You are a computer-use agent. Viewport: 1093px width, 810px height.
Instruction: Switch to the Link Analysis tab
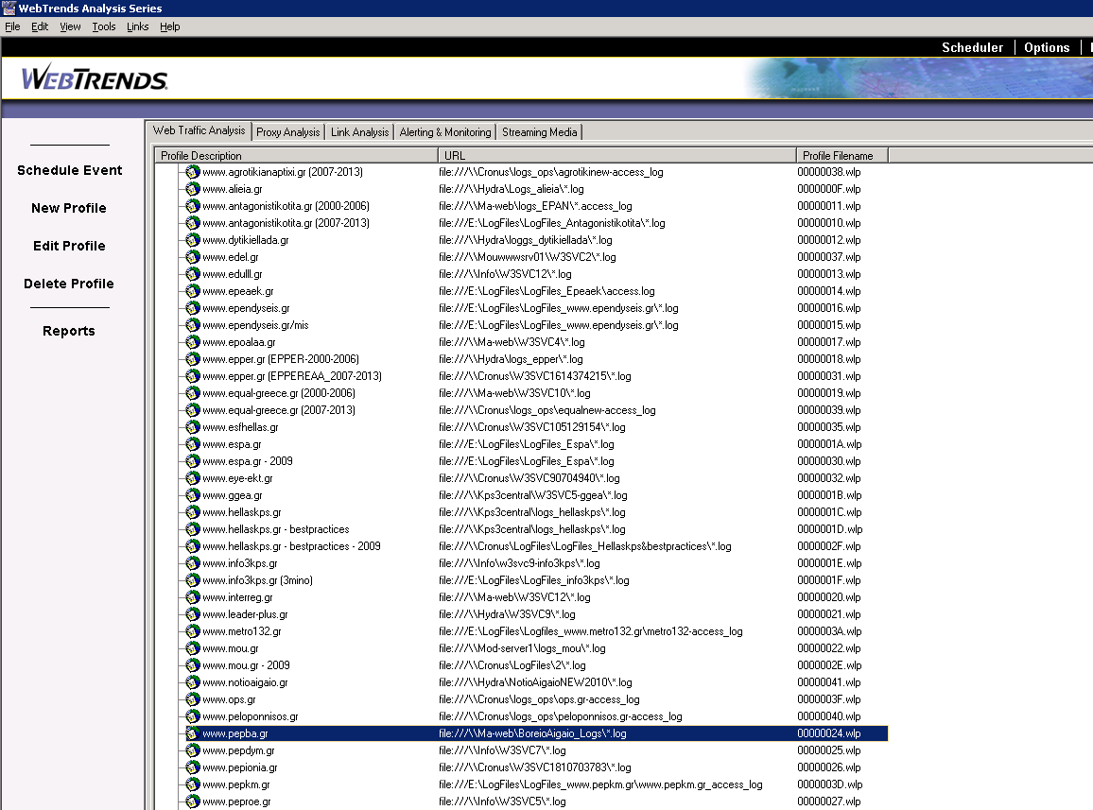(x=359, y=131)
